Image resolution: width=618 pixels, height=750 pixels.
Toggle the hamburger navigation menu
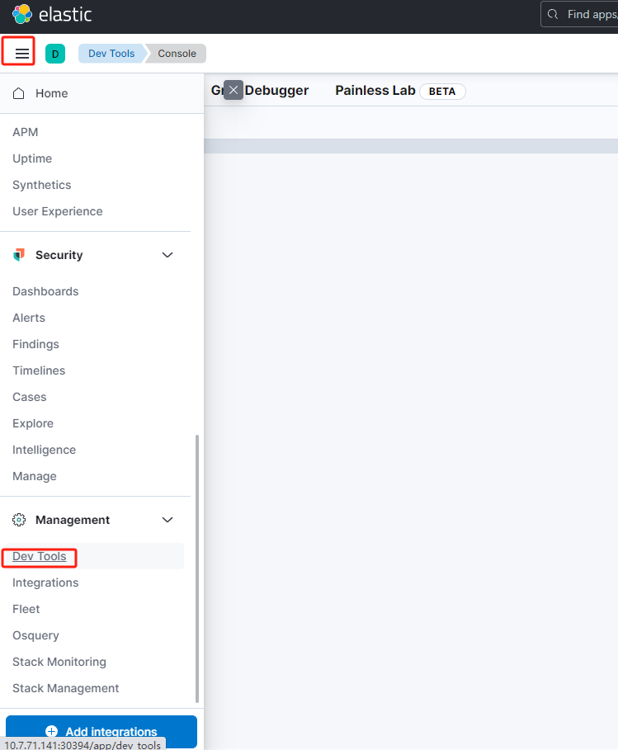22,54
